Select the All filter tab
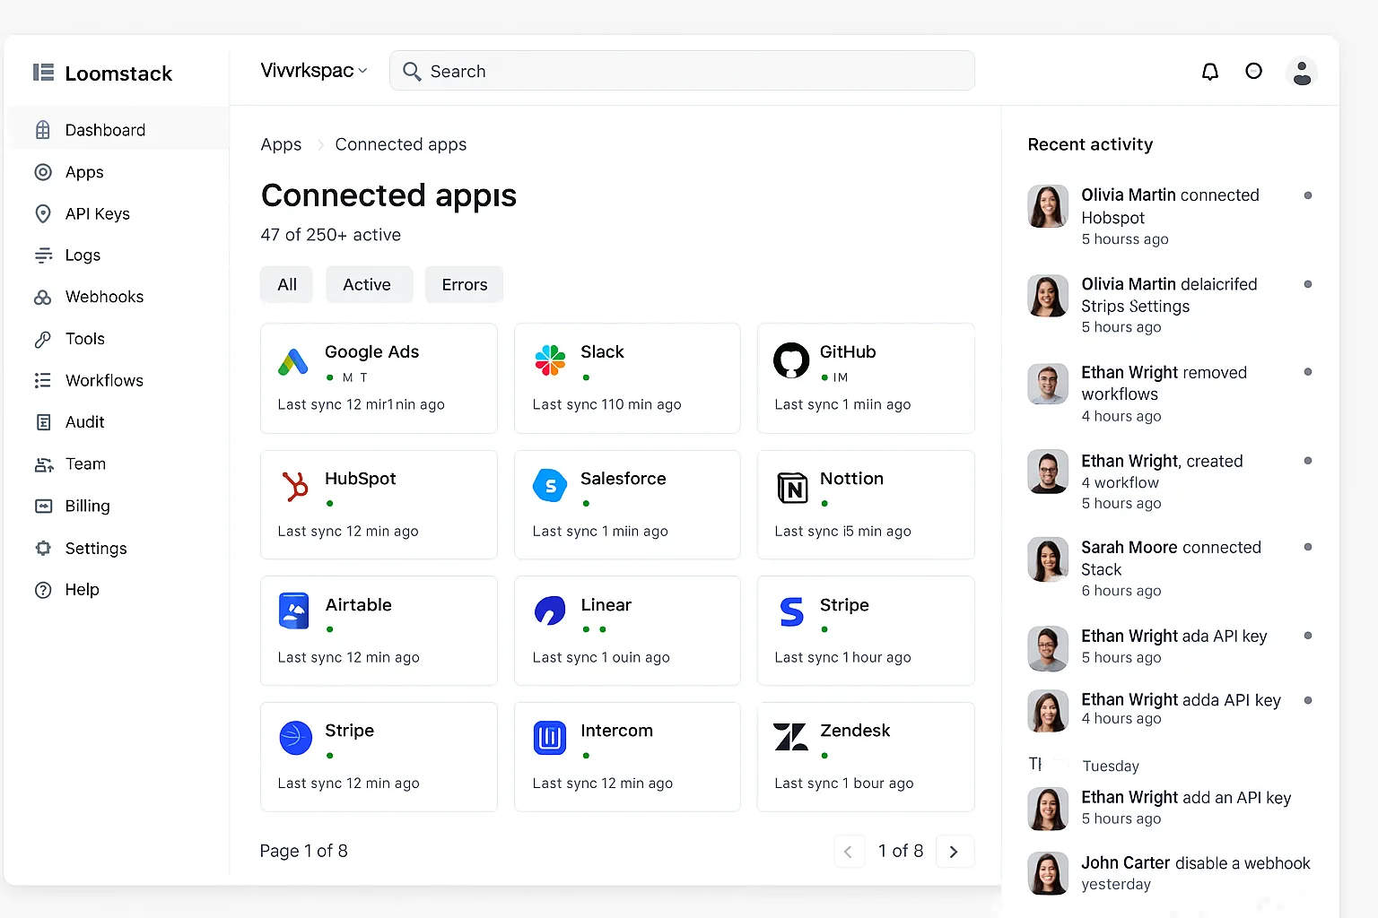The width and height of the screenshot is (1378, 918). tap(287, 284)
